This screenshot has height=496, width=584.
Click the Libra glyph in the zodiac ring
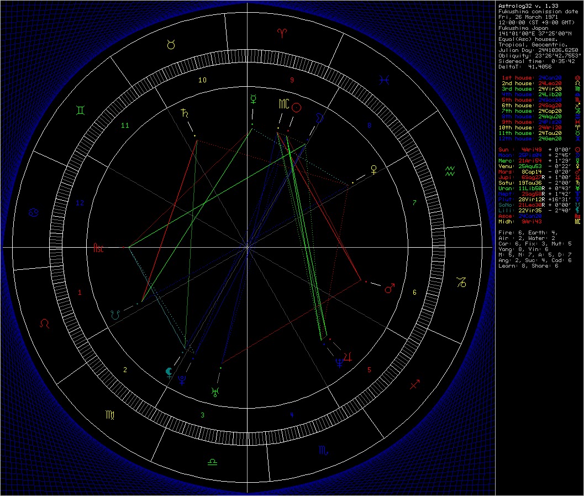212,462
